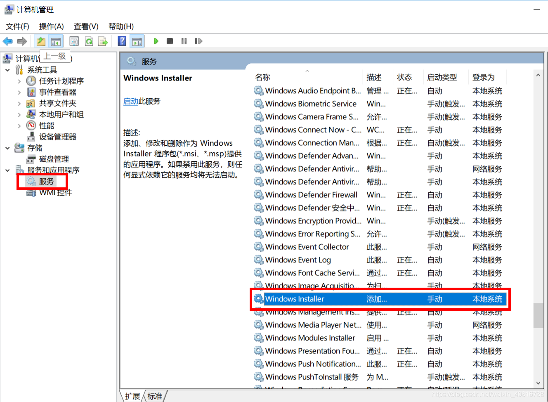Select the 设备管理器 icon in tree

pos(31,137)
